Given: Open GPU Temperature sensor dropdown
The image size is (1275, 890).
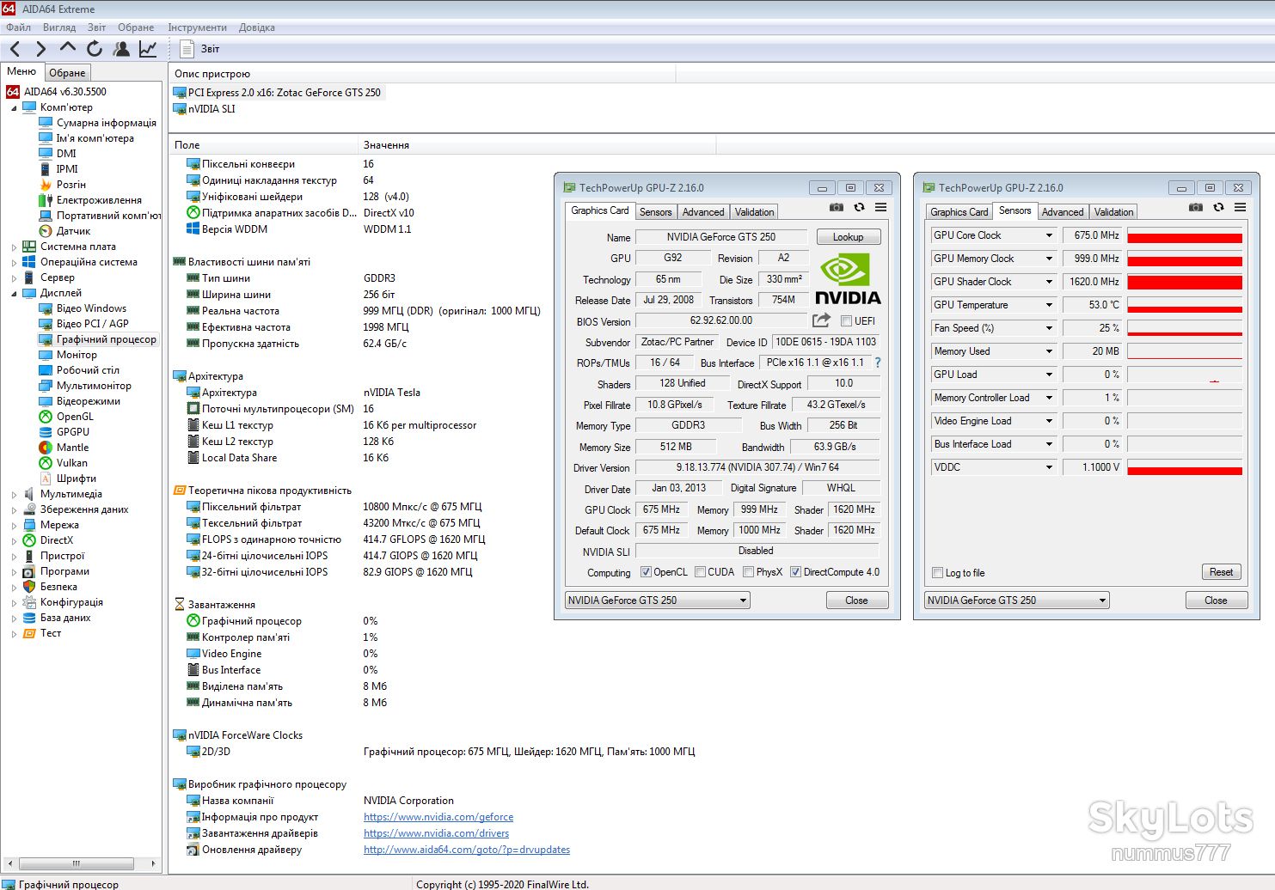Looking at the screenshot, I should (x=1049, y=305).
